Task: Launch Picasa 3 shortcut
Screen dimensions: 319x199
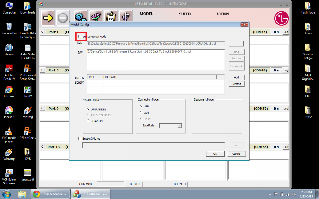Action: click(x=9, y=112)
